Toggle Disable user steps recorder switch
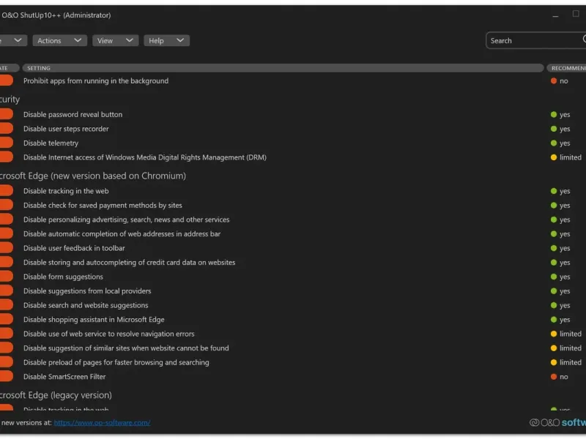This screenshot has width=586, height=439. click(7, 129)
